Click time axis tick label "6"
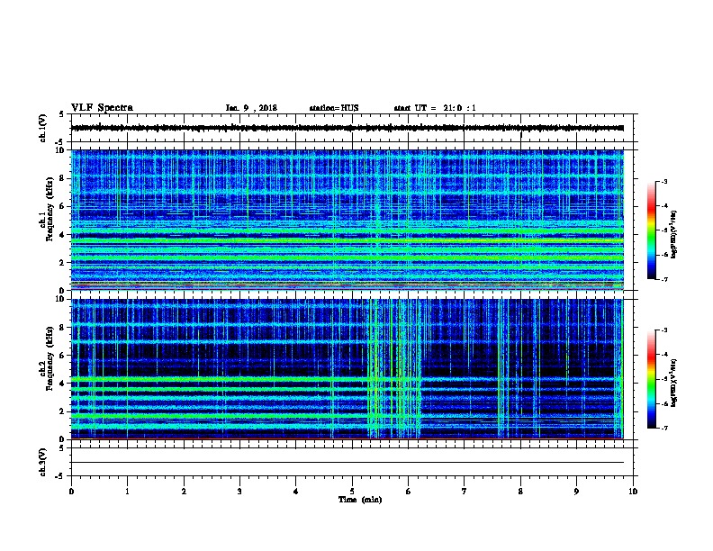 click(x=408, y=491)
